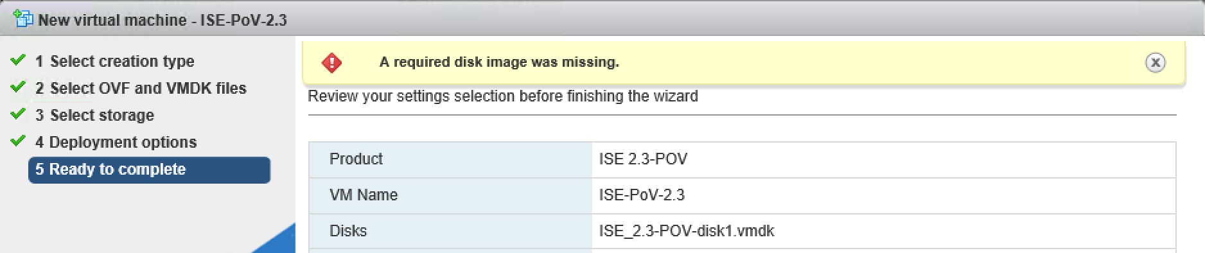Click the checkmark beside Deployment options
The height and width of the screenshot is (253, 1205).
click(x=18, y=141)
